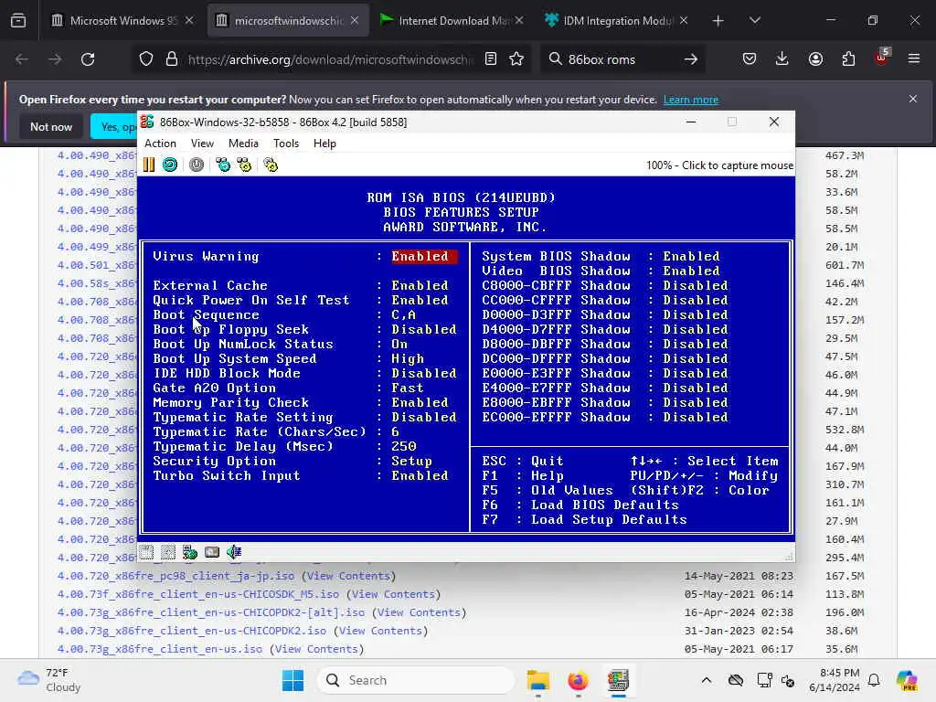
Task: Click View Contents for CHICOPDK2.iso
Action: click(x=381, y=631)
